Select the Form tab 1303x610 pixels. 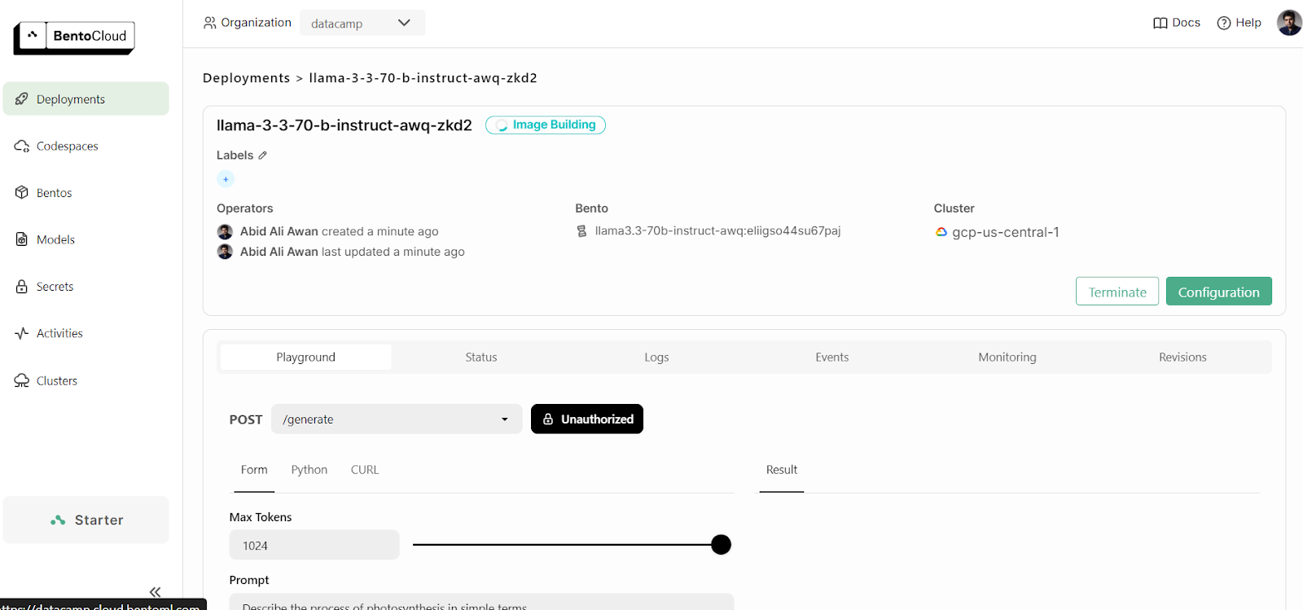pyautogui.click(x=254, y=470)
